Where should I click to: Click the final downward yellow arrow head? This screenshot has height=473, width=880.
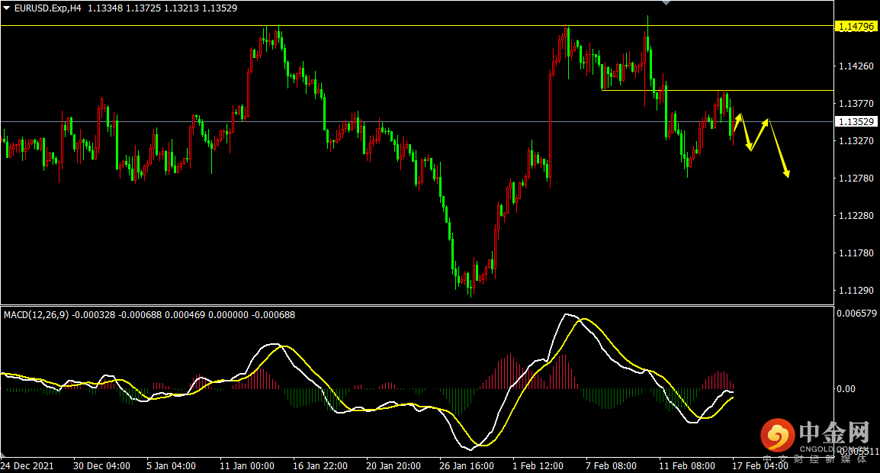(x=786, y=175)
